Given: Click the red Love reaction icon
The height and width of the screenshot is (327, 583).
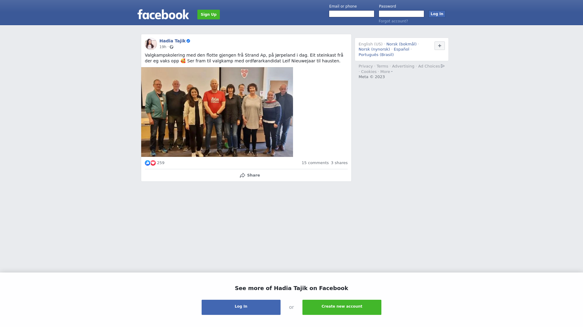Looking at the screenshot, I should click(x=153, y=163).
